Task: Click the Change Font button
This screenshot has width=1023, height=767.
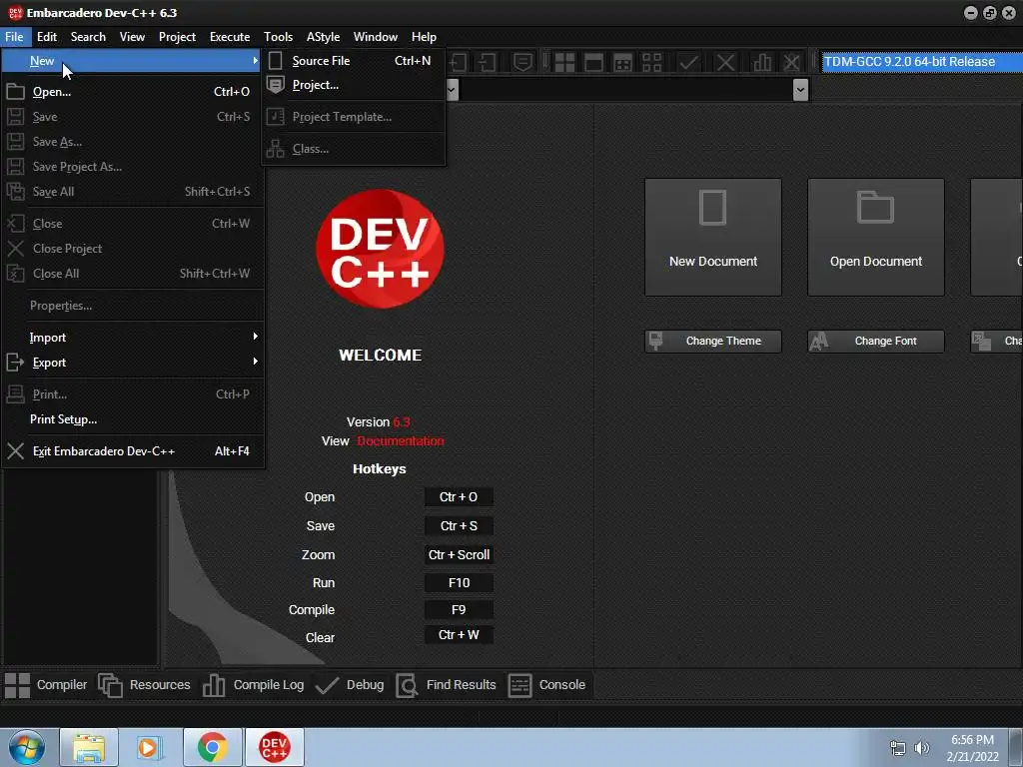Action: [876, 342]
